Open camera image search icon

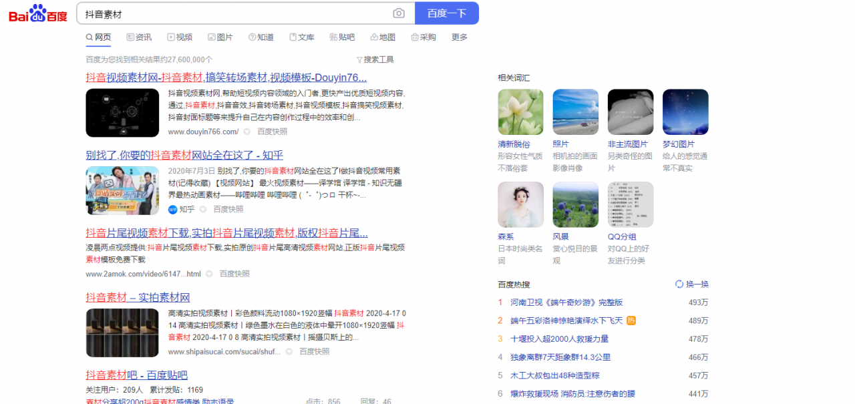(399, 13)
